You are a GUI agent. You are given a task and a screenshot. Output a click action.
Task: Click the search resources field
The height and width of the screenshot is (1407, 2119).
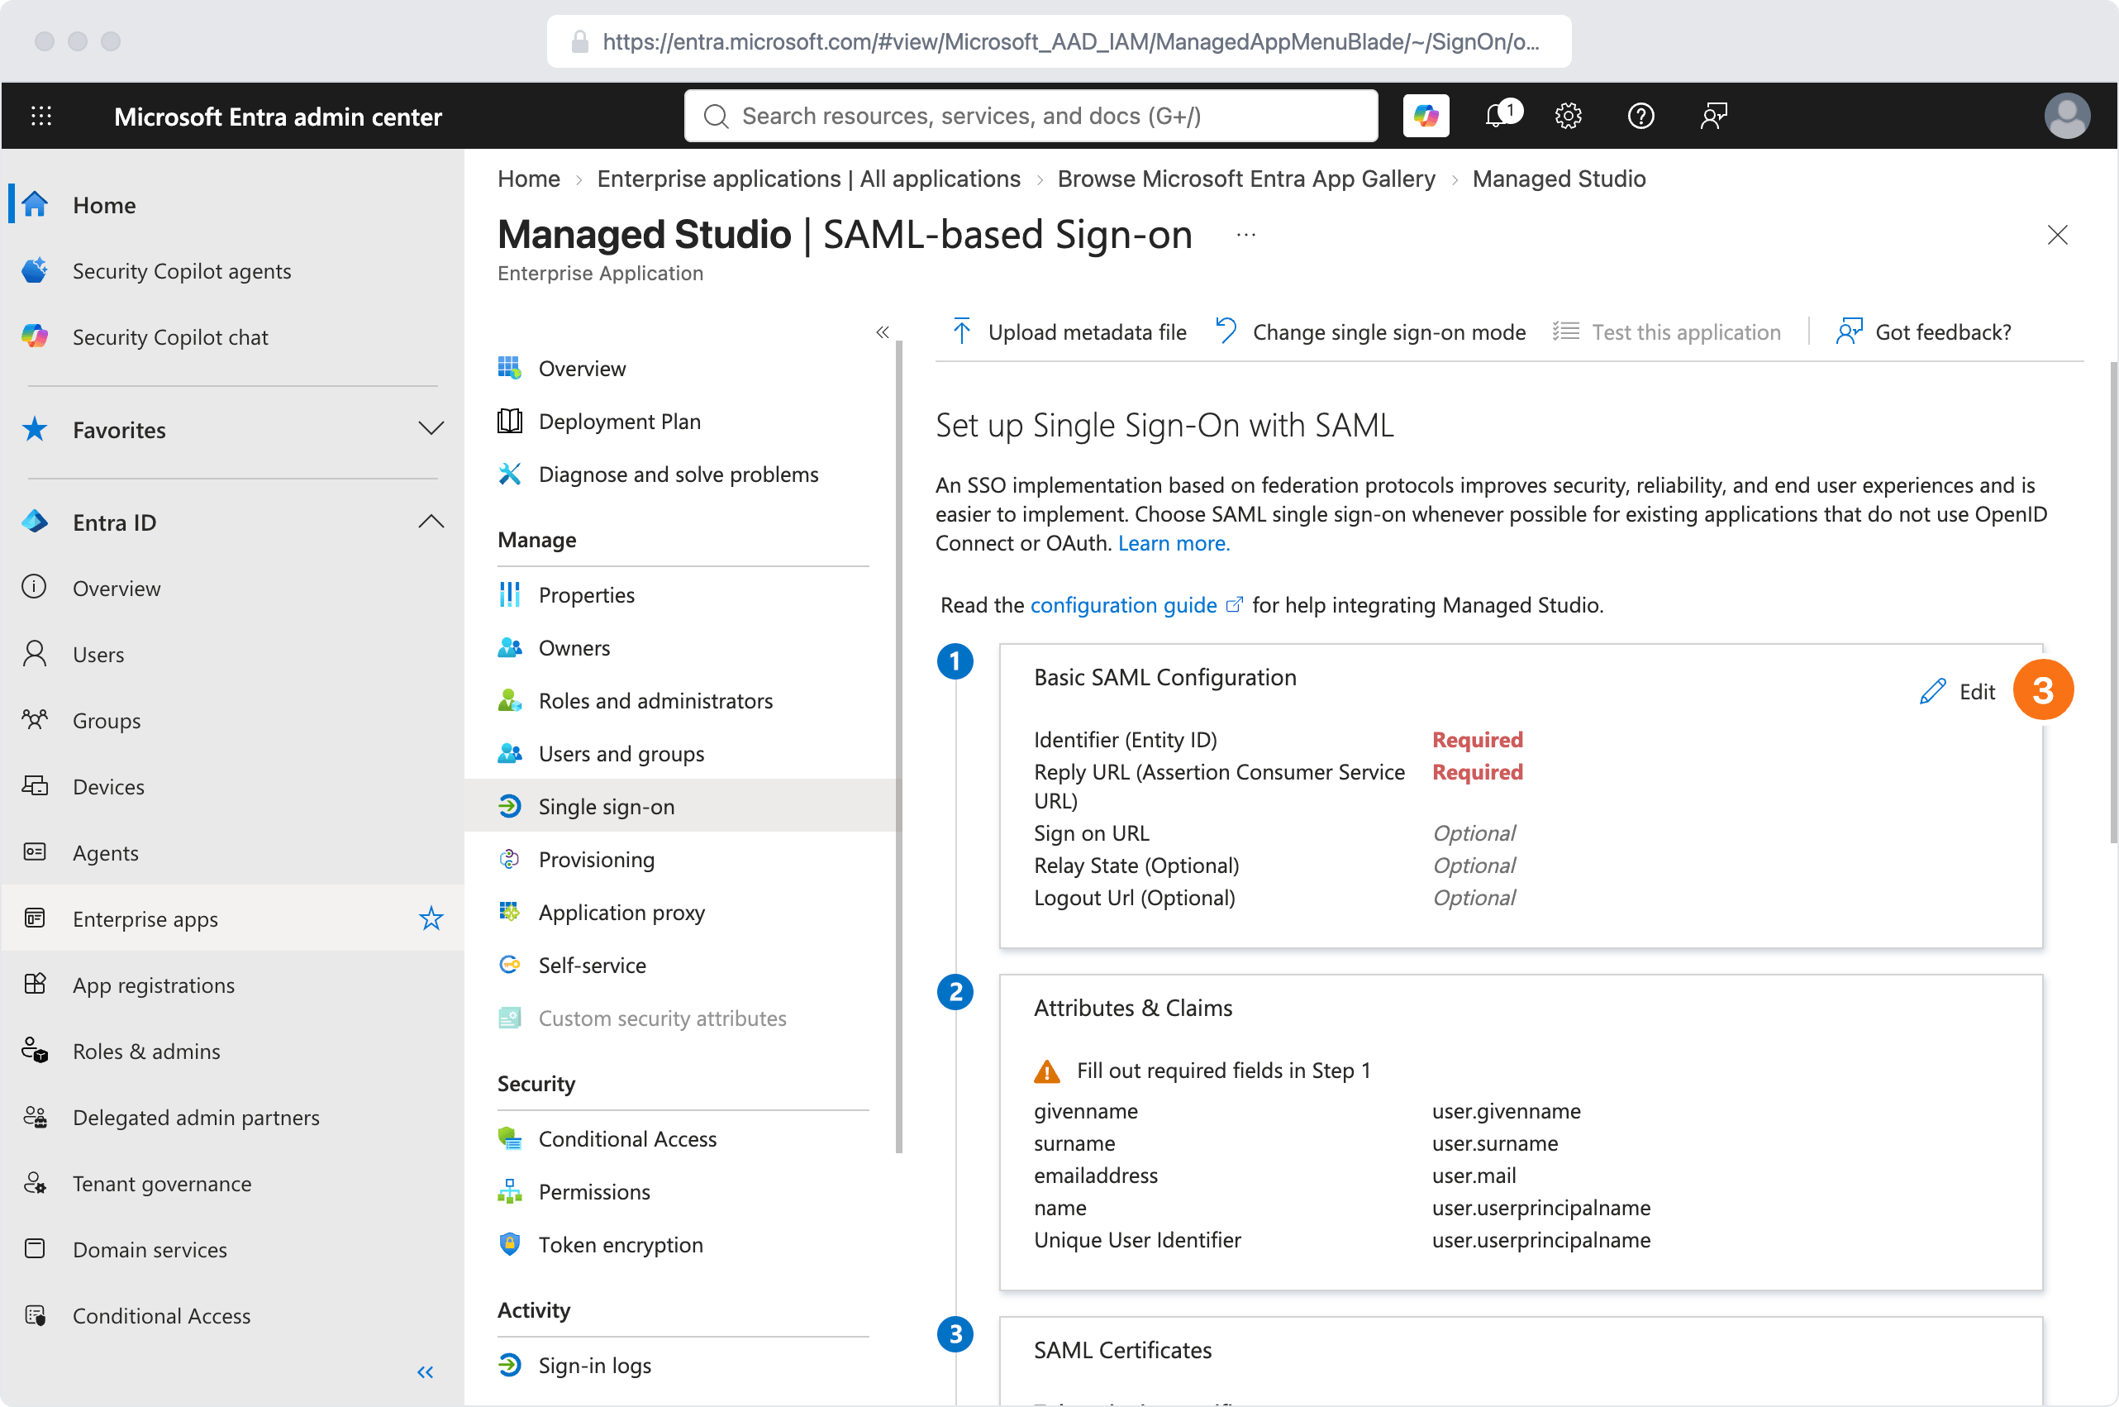point(1031,116)
